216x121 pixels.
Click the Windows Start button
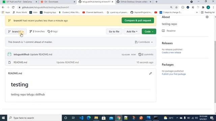click(x=3, y=118)
